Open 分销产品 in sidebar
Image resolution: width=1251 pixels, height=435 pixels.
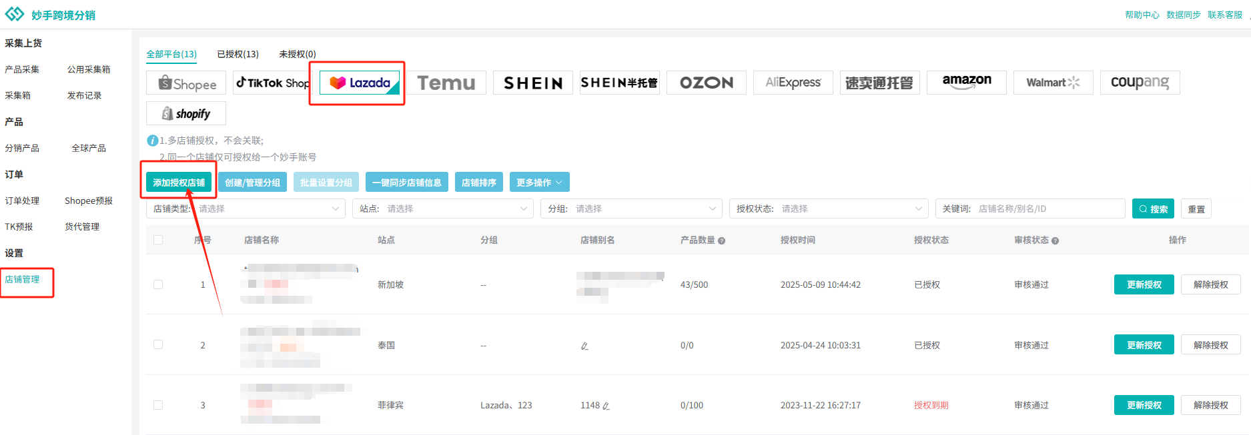pyautogui.click(x=22, y=148)
